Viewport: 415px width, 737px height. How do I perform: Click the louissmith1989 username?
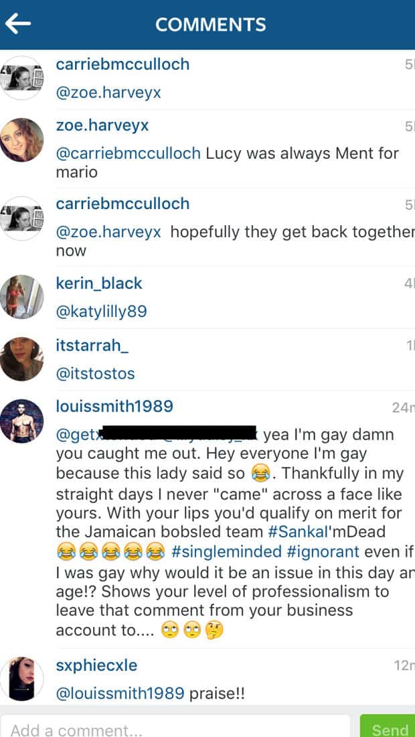[x=114, y=406]
